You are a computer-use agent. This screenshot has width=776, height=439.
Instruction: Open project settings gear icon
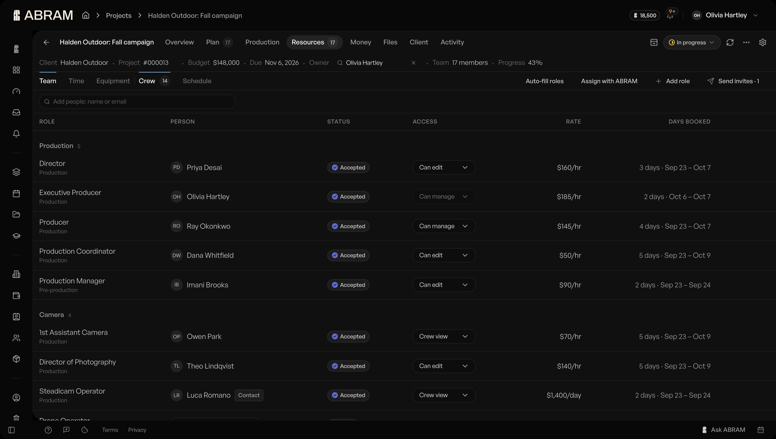[762, 43]
